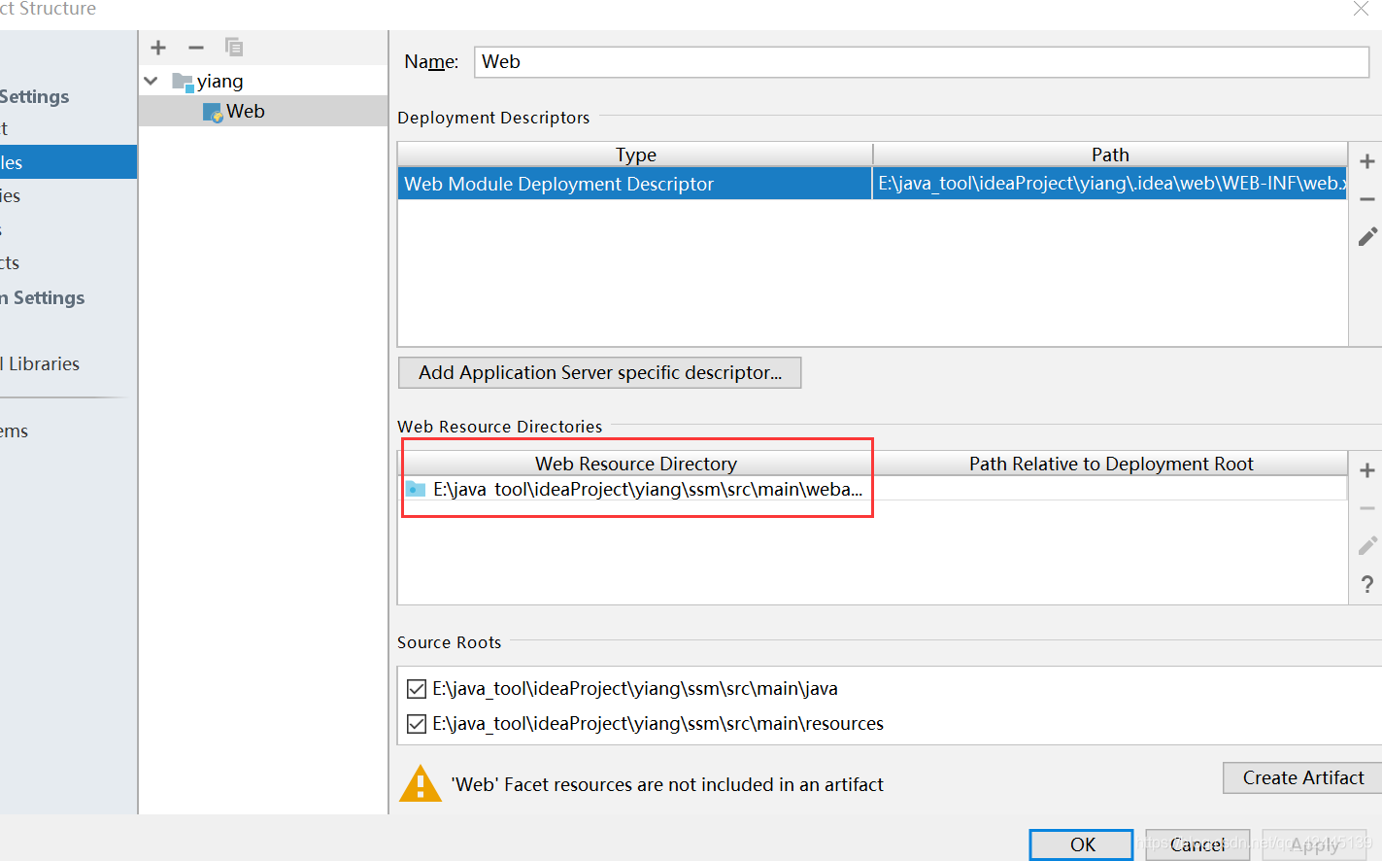
Task: Open help with the question mark icon
Action: coord(1367,584)
